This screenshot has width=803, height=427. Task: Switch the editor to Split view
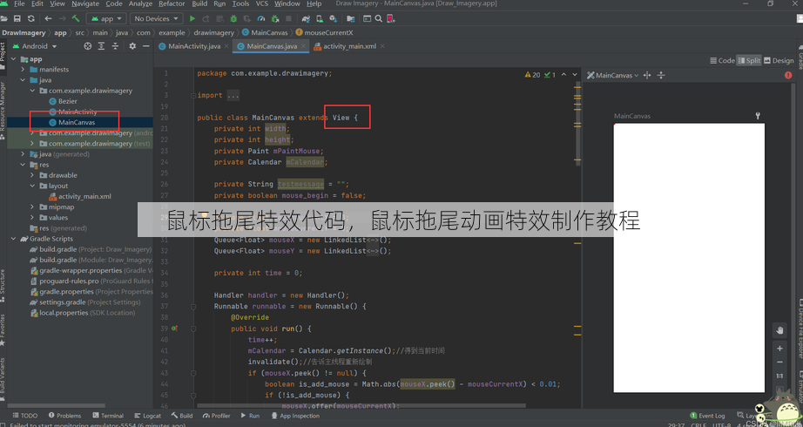(x=749, y=60)
